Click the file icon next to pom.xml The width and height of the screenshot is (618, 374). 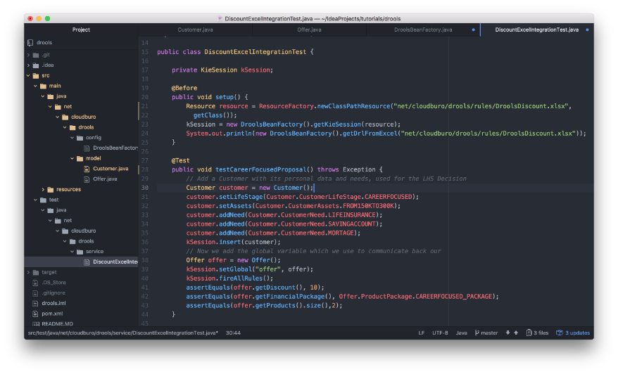tap(36, 314)
